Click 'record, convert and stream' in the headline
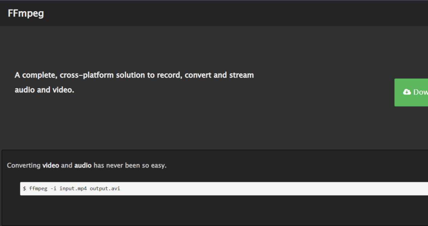This screenshot has height=226, width=428. click(205, 75)
